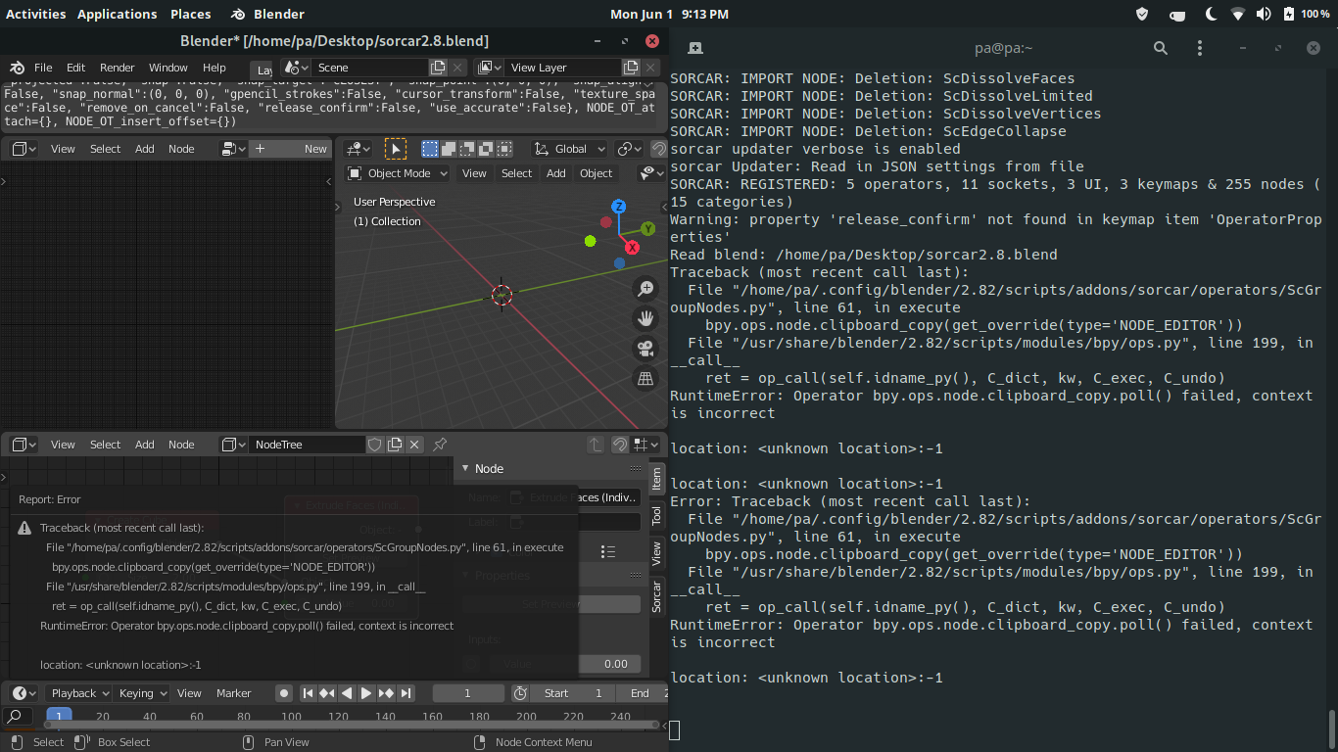Switch to the Item sidebar tab
The width and height of the screenshot is (1338, 752).
coord(657,479)
